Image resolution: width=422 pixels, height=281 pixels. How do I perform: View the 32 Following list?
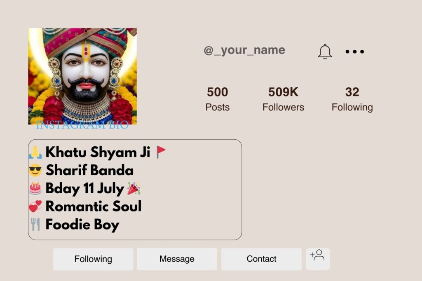pyautogui.click(x=352, y=99)
